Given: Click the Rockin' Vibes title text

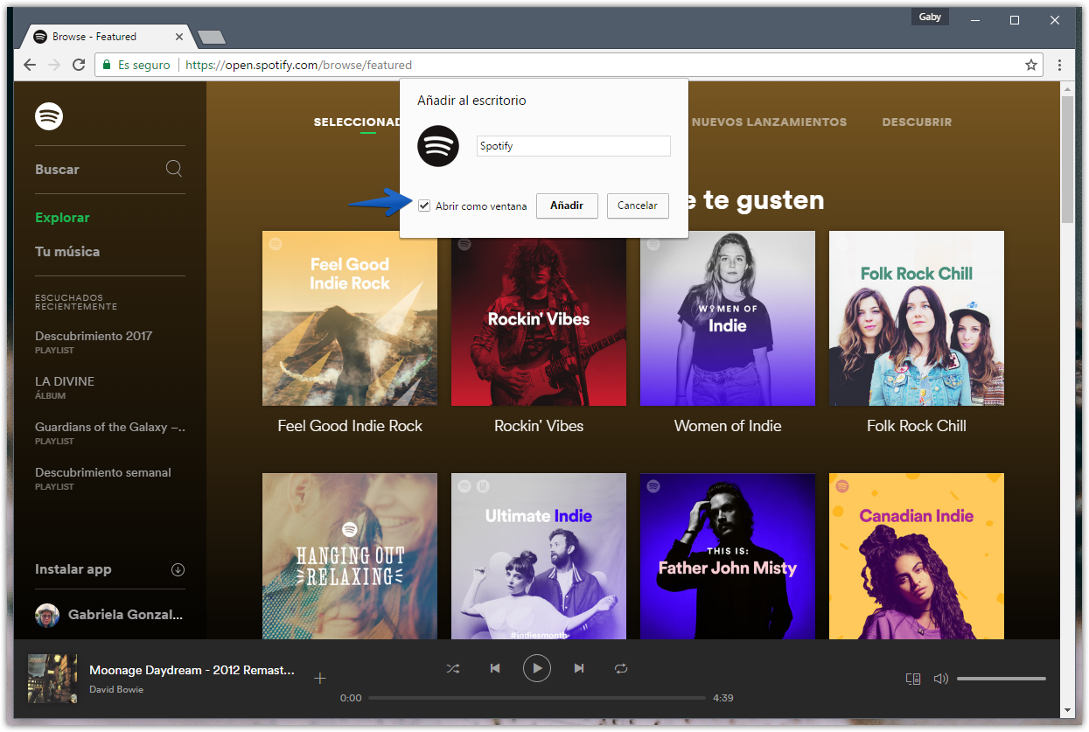Looking at the screenshot, I should (x=539, y=426).
